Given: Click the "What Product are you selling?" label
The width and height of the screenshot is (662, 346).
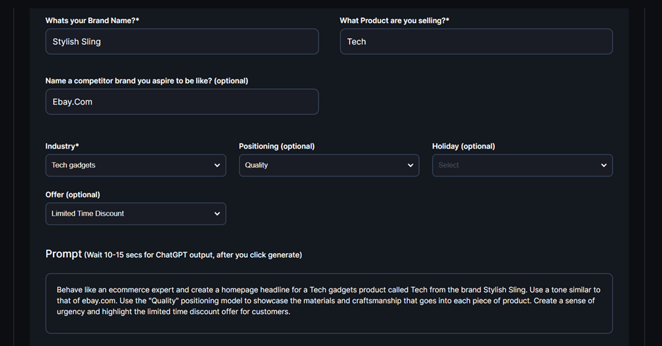Looking at the screenshot, I should pyautogui.click(x=394, y=20).
